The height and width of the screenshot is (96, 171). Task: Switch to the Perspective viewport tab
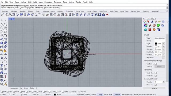pyautogui.click(x=14, y=88)
